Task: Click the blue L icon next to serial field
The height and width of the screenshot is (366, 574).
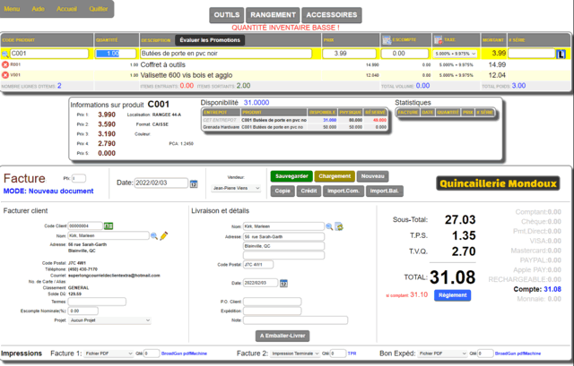Action: [x=561, y=54]
